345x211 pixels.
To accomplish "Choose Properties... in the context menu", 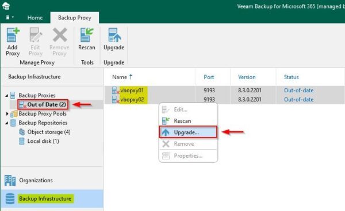I will [x=188, y=156].
